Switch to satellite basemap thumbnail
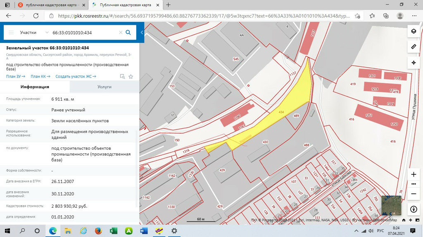Screen dimensions: 423x237 click(x=391, y=205)
